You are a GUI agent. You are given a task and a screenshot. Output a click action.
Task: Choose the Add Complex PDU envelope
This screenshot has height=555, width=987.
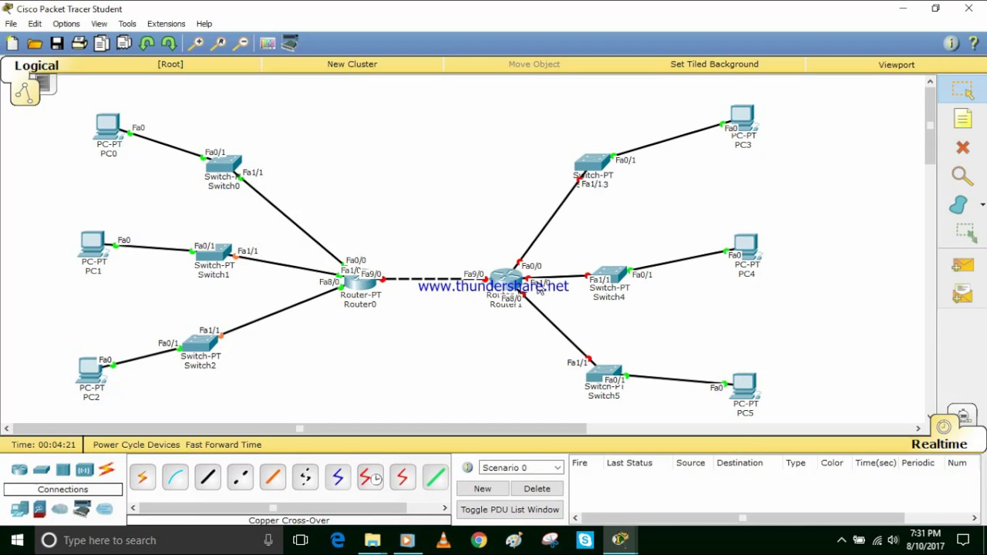pos(962,294)
